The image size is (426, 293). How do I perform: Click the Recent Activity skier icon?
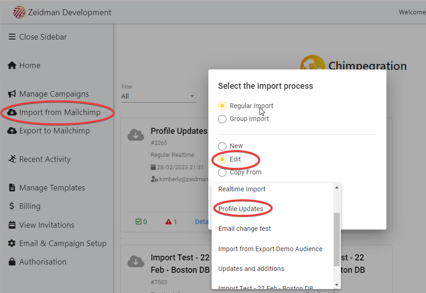click(x=12, y=159)
